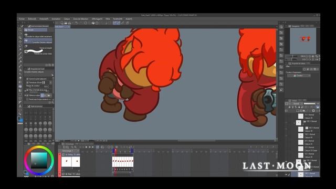Adjust the navigator zoom slider
This screenshot has width=336, height=189.
tap(292, 56)
